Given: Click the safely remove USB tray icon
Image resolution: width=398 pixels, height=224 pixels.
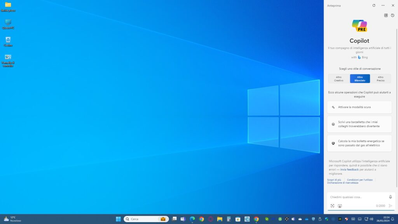Looking at the screenshot, I should click(x=320, y=219).
